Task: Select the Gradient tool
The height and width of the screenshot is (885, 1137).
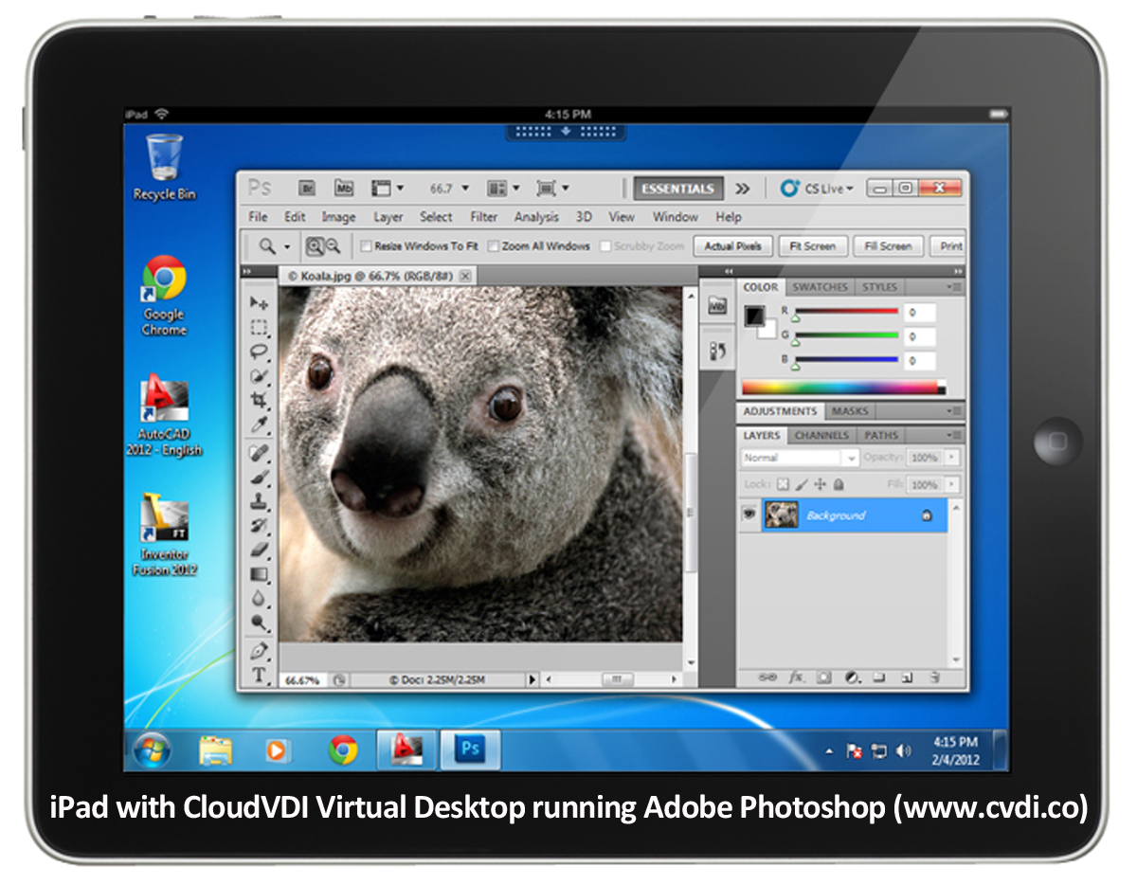Action: [x=259, y=574]
